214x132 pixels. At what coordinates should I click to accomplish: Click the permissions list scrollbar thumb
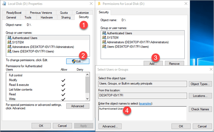[x=87, y=85]
